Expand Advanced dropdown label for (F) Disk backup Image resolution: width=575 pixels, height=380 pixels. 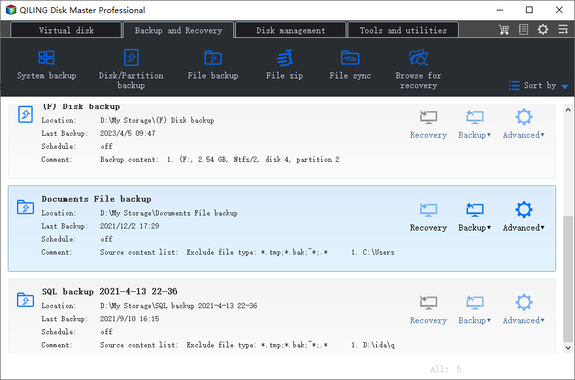click(523, 135)
